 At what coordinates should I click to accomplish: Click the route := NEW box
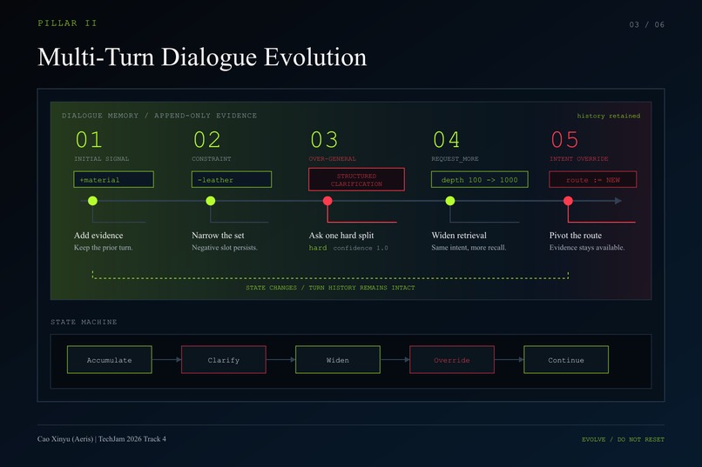pos(593,179)
